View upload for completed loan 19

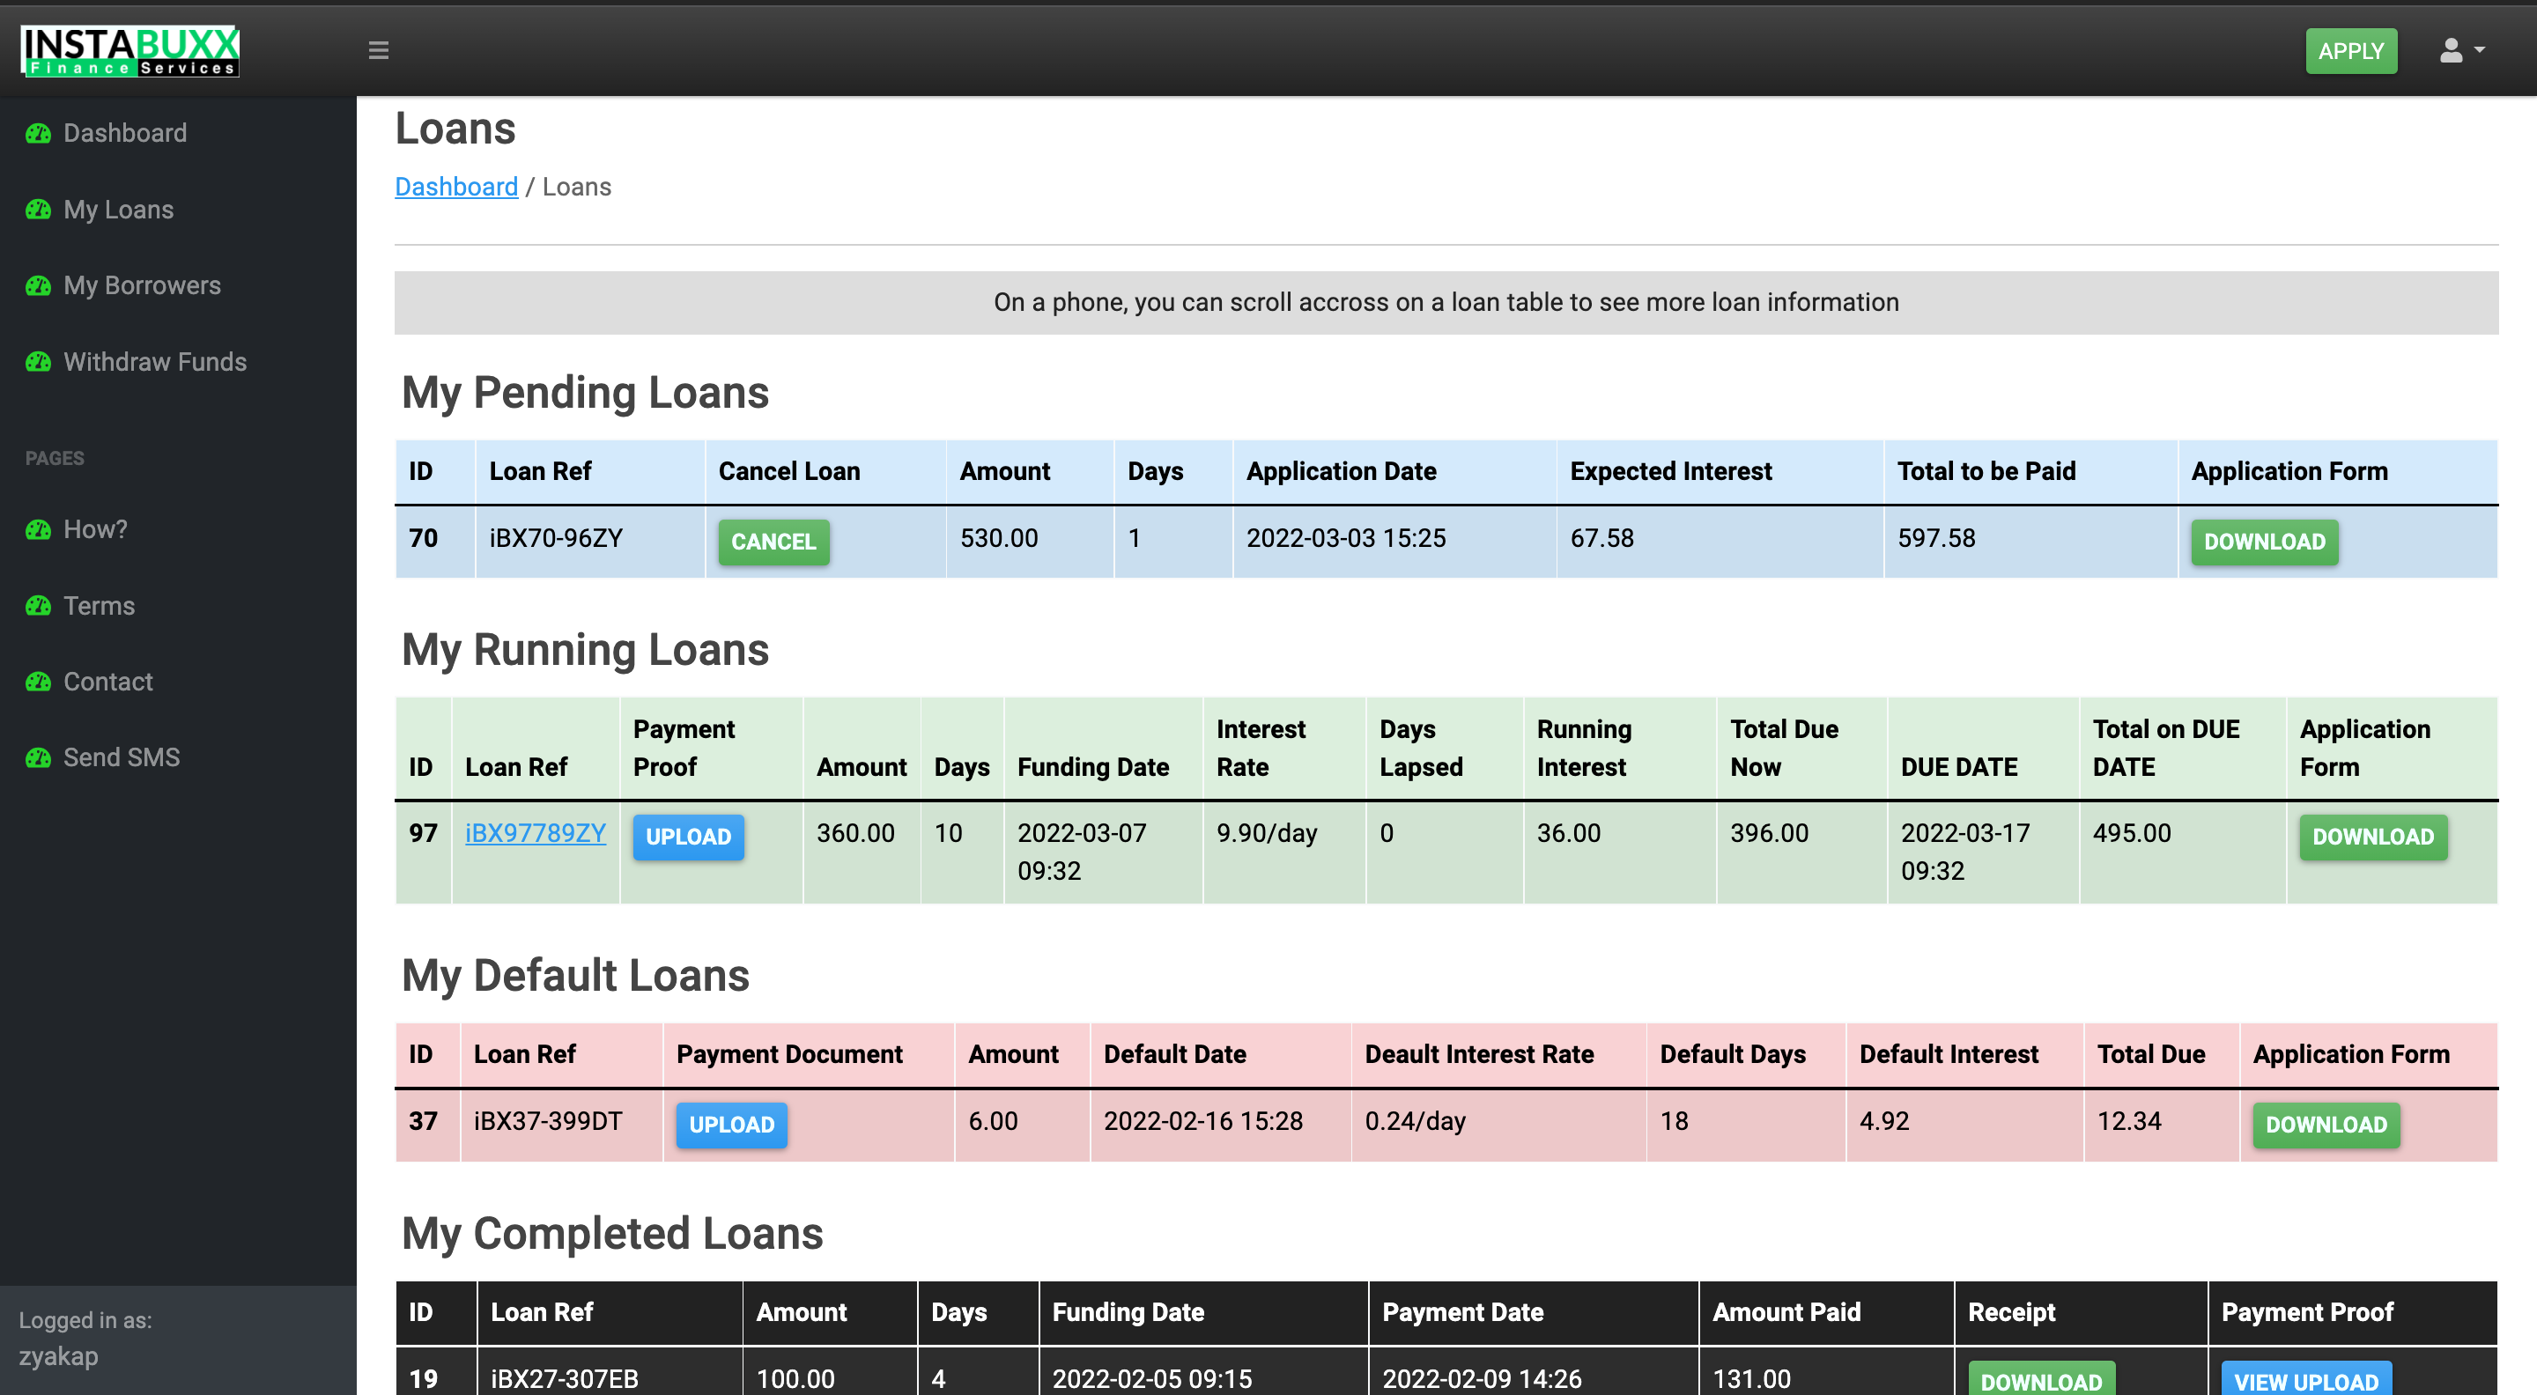coord(2305,1379)
